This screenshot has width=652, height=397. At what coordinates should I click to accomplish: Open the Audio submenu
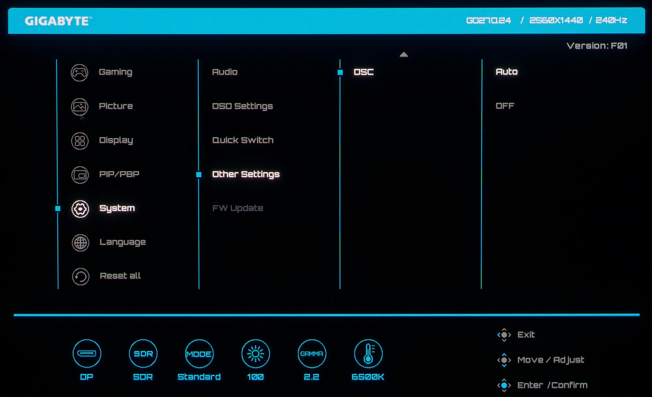tap(225, 72)
